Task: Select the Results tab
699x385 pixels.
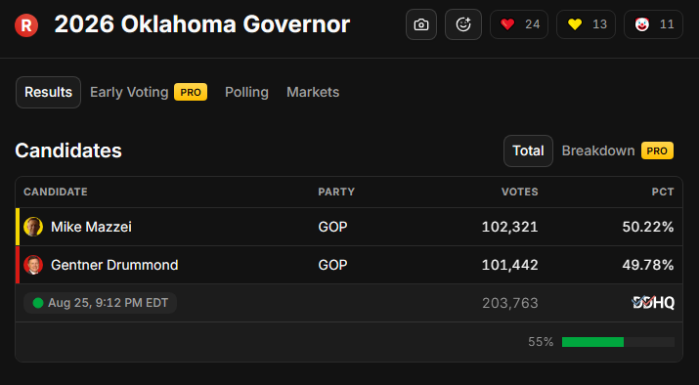Action: (48, 92)
